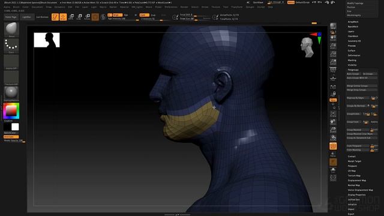Click the head silhouette thumbnail
Screen dimensions: 384x216
pyautogui.click(x=47, y=40)
